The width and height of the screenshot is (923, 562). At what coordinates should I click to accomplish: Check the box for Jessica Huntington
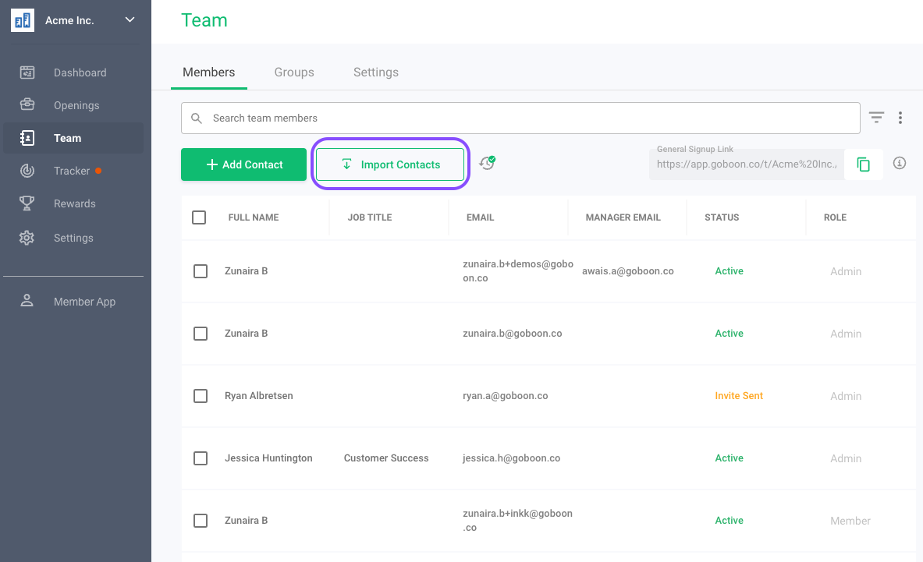coord(201,458)
